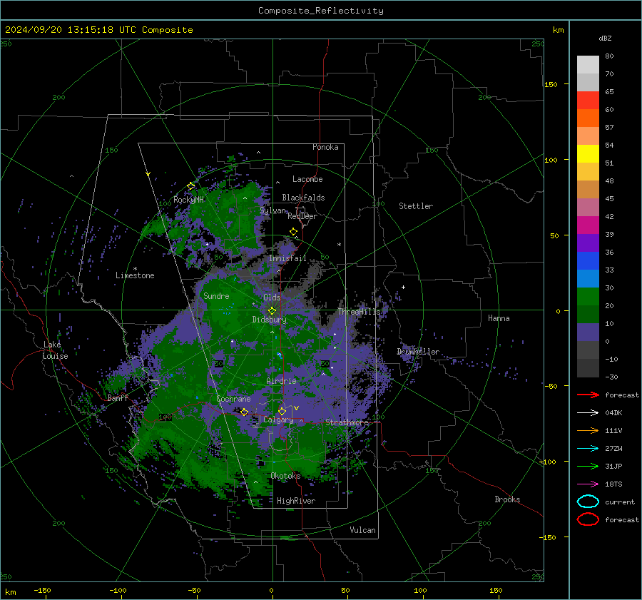The height and width of the screenshot is (600, 642).
Task: Click the Strathmore city label
Action: click(347, 422)
